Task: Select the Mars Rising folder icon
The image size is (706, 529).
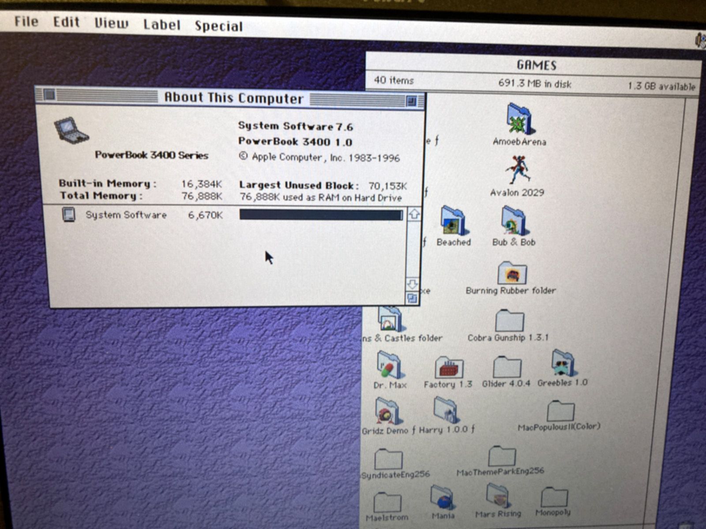Action: [498, 495]
